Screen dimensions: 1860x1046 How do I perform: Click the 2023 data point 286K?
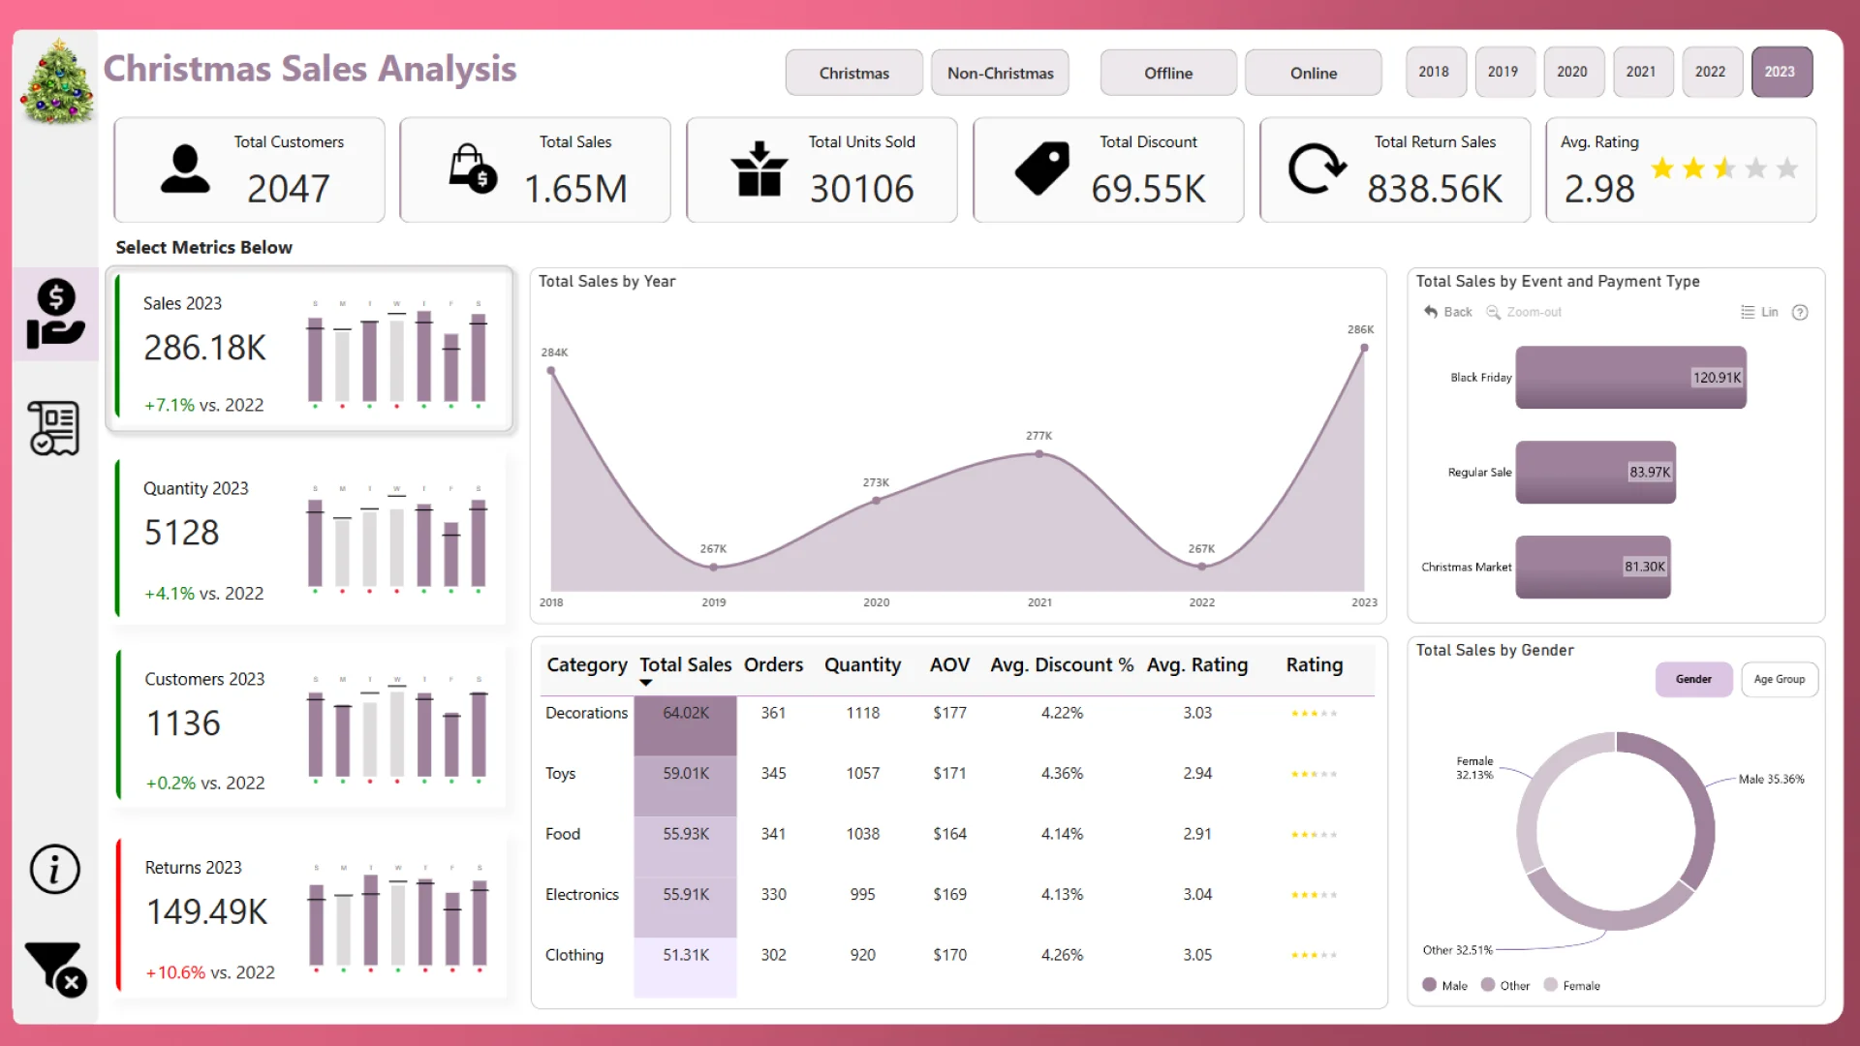[1364, 348]
